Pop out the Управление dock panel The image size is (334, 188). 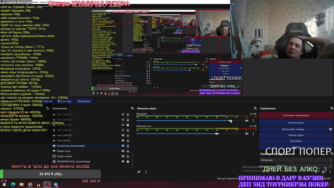(332, 108)
